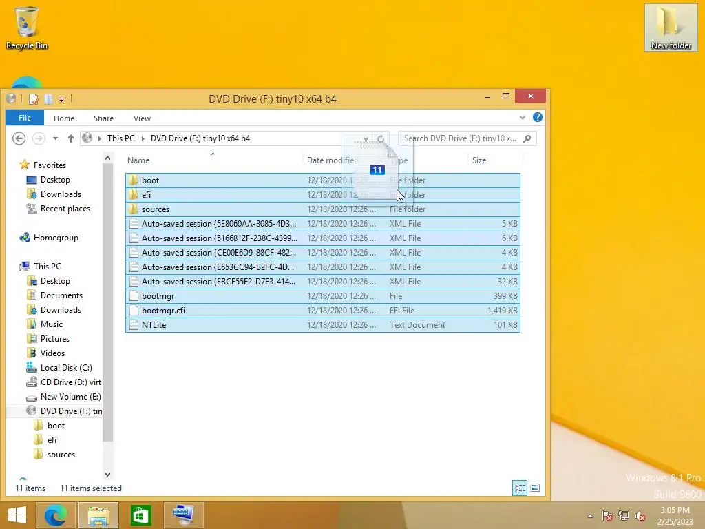Open Favorites in the navigation pane
705x529 pixels.
click(50, 165)
